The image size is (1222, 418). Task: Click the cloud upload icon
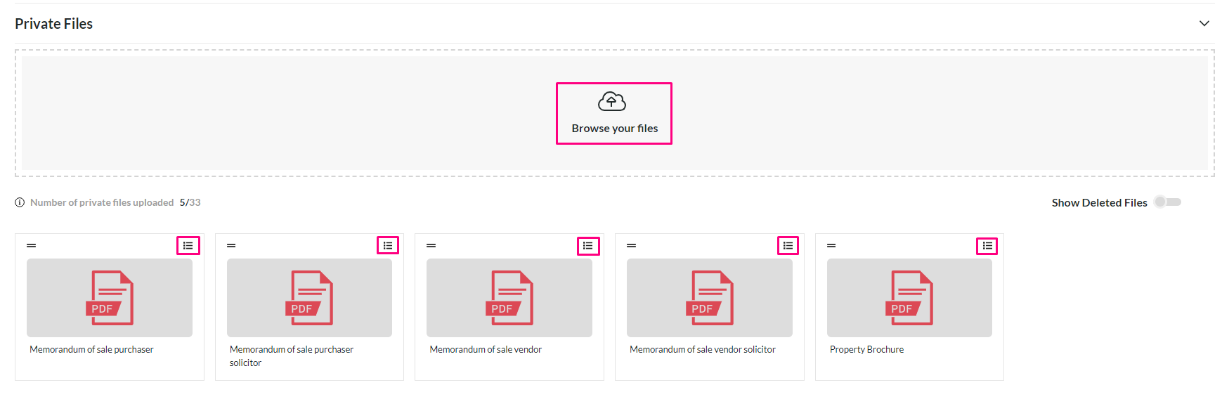(612, 102)
